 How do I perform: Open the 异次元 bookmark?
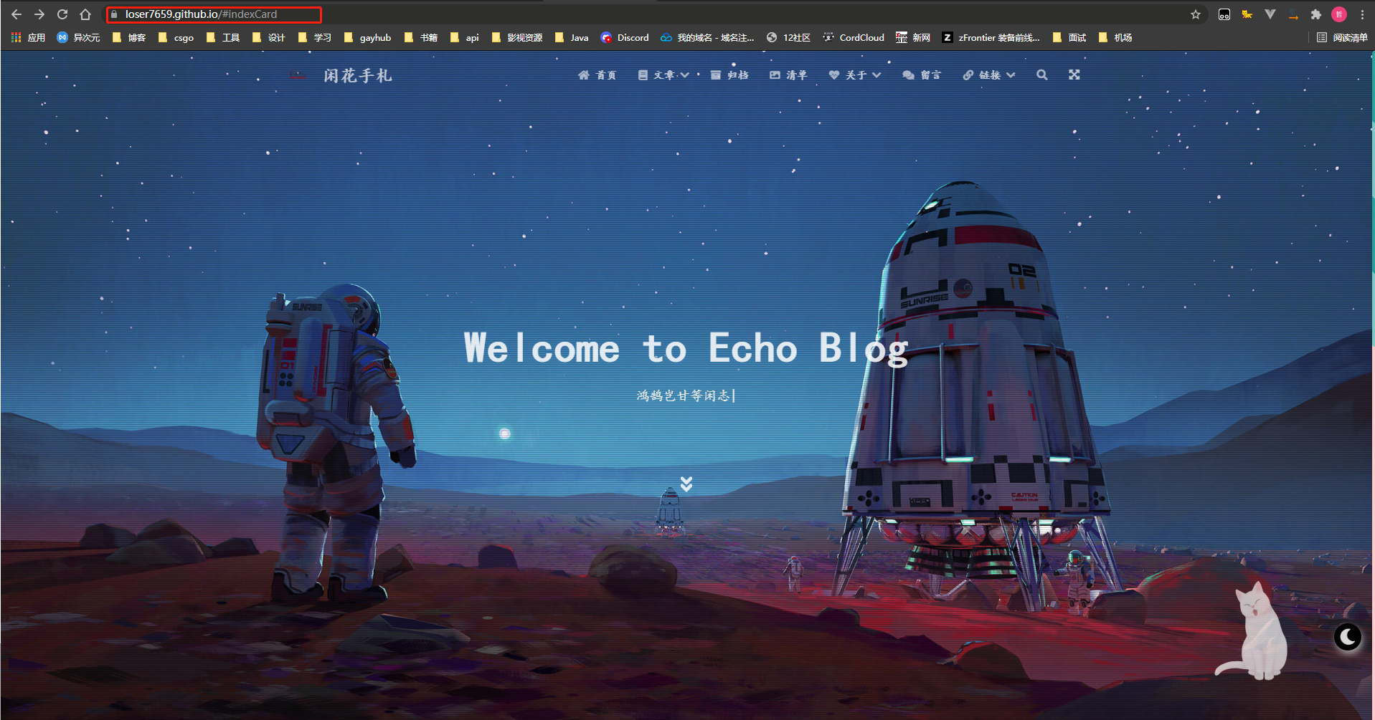click(x=78, y=38)
